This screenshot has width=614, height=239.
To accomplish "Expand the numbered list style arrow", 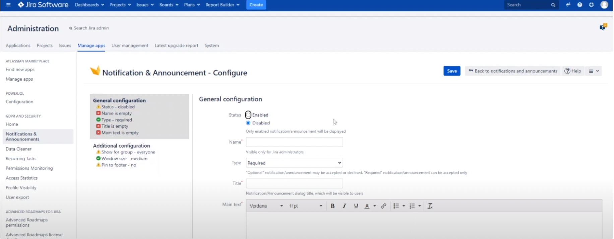I will [x=420, y=206].
